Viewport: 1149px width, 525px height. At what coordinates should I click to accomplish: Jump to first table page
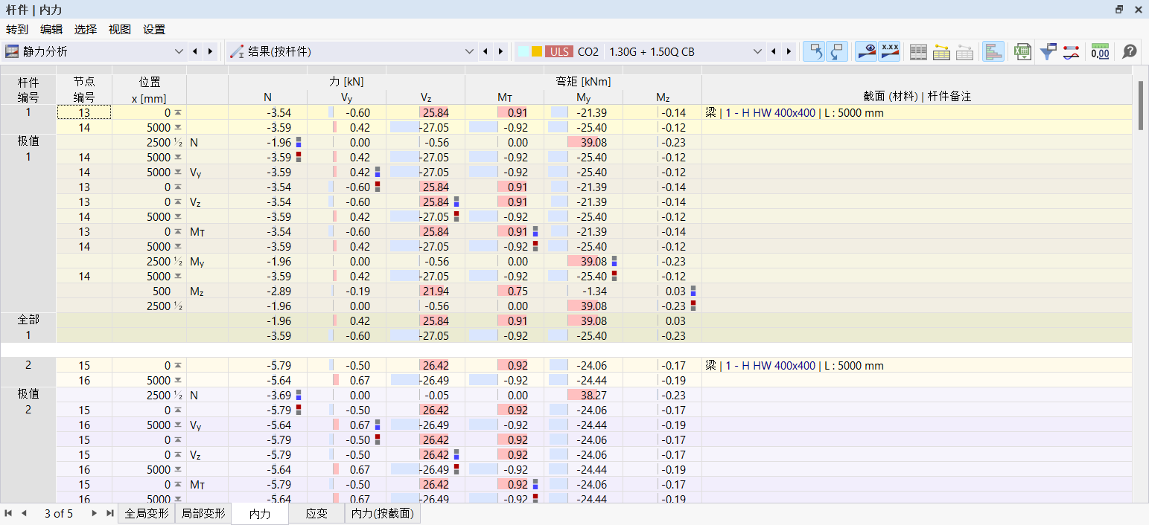point(8,514)
